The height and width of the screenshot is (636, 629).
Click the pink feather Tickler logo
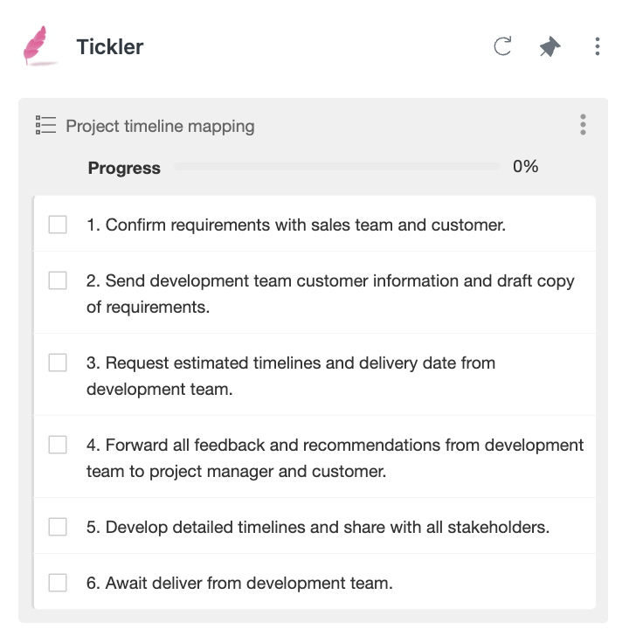tap(38, 45)
